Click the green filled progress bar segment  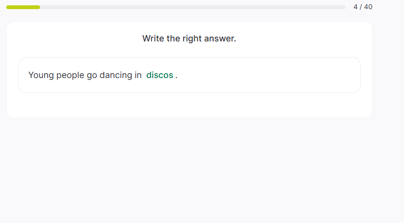(23, 7)
